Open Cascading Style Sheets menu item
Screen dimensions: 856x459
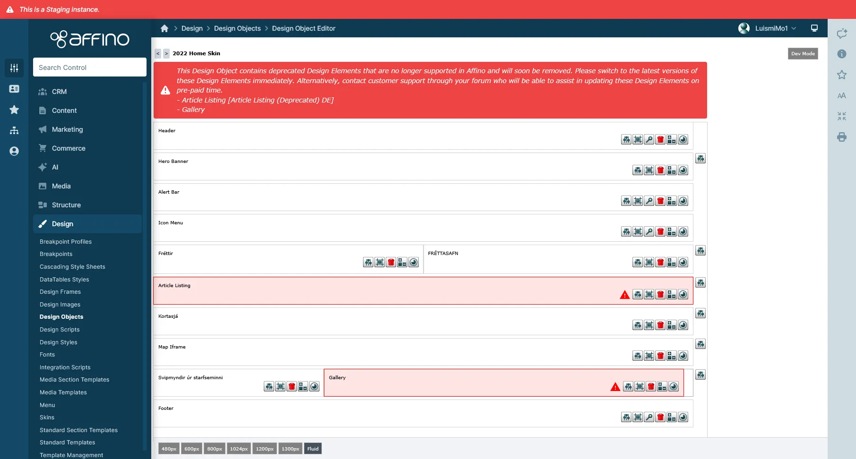(72, 267)
